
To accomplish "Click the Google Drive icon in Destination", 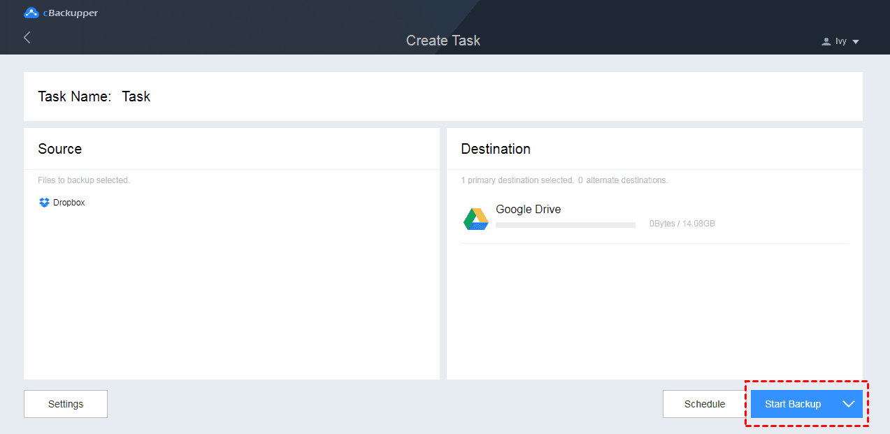I will click(x=475, y=219).
